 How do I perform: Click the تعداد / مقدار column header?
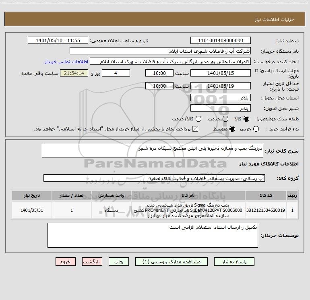coord(72,196)
